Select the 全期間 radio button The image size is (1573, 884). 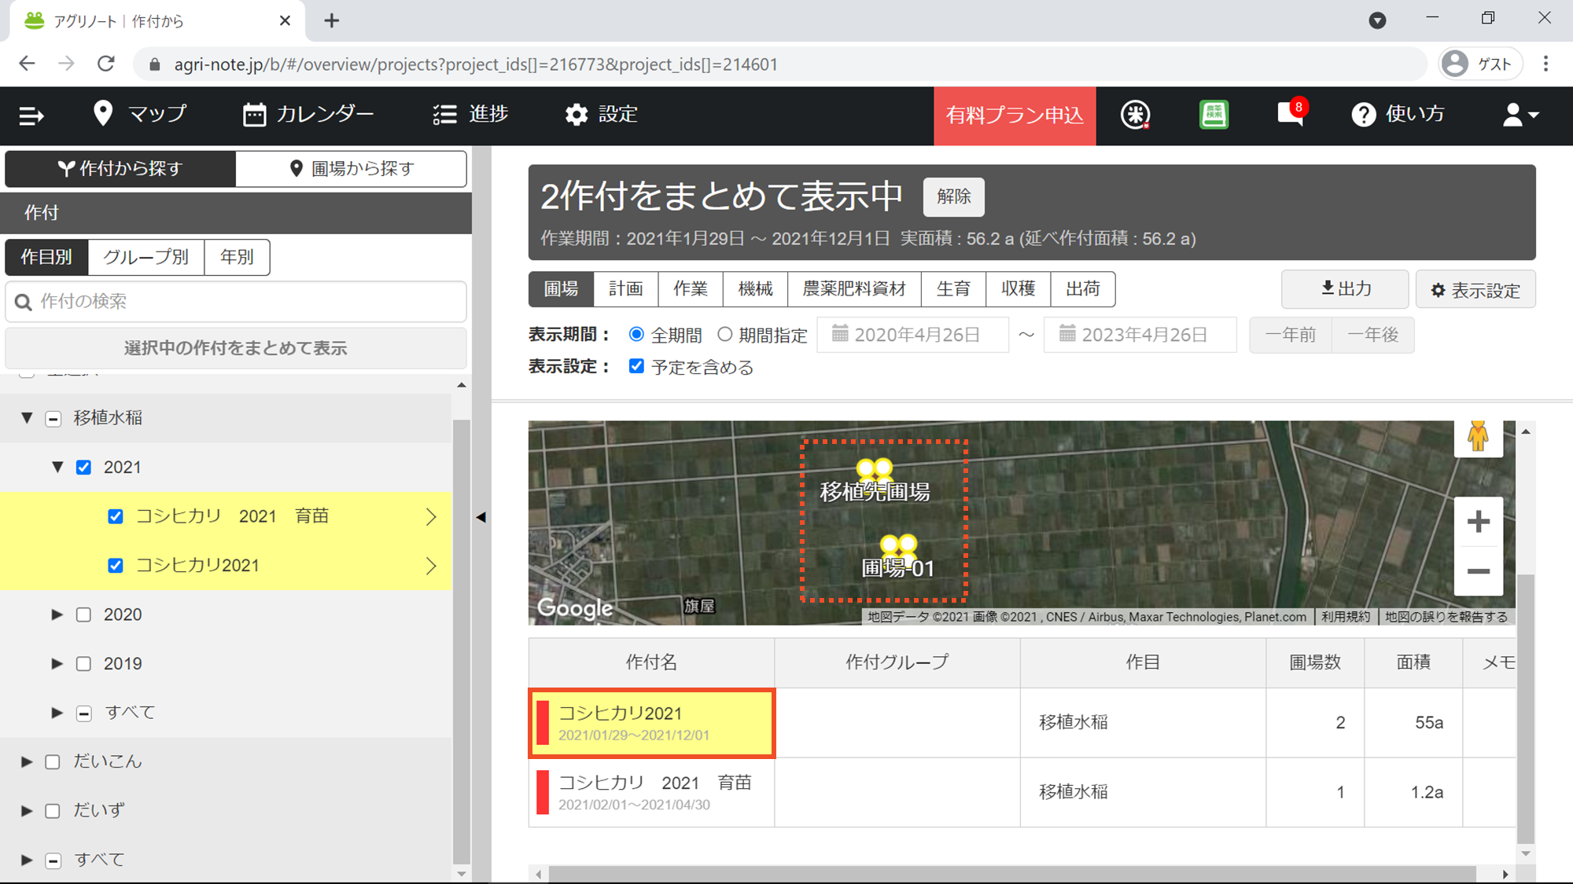click(x=636, y=334)
